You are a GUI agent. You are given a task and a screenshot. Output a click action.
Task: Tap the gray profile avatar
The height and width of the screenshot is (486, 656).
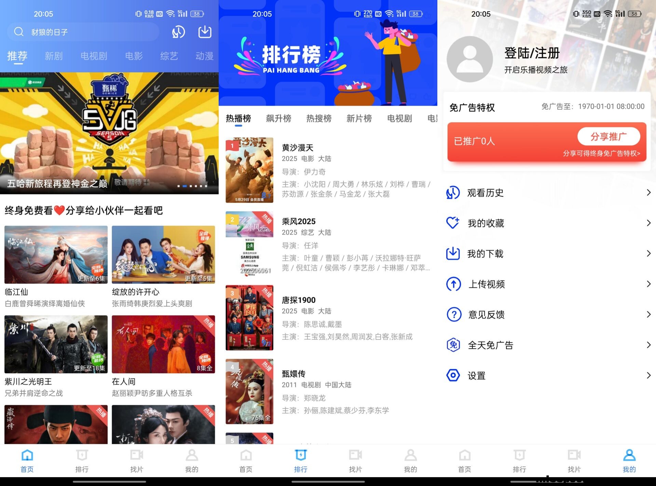tap(470, 59)
